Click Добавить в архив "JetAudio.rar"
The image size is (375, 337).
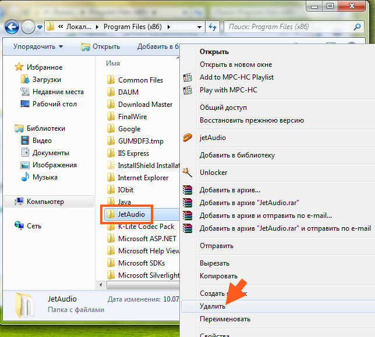point(249,203)
